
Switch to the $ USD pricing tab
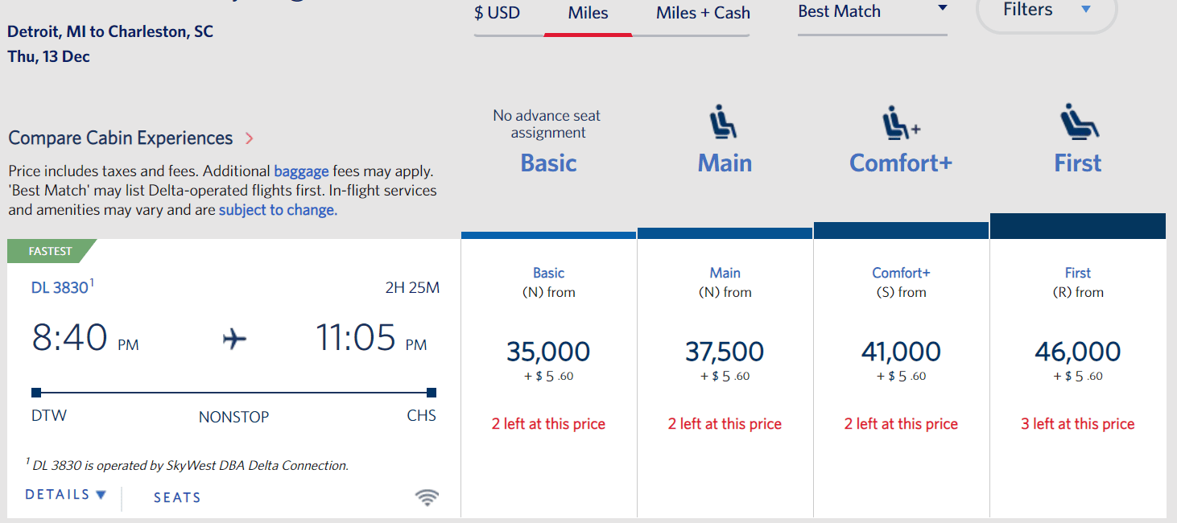[x=498, y=12]
